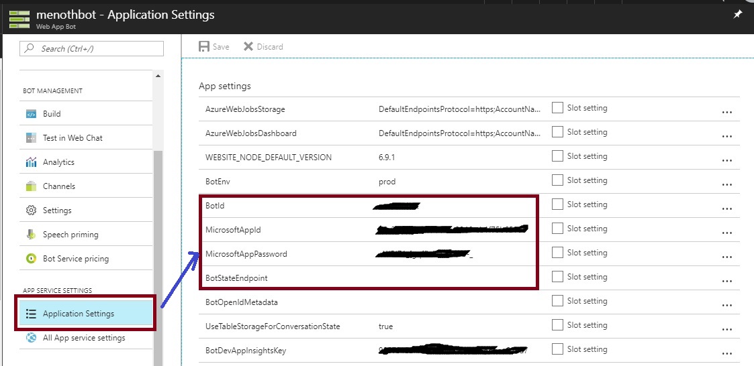Select Application Settings in sidebar
Image resolution: width=754 pixels, height=366 pixels.
85,314
